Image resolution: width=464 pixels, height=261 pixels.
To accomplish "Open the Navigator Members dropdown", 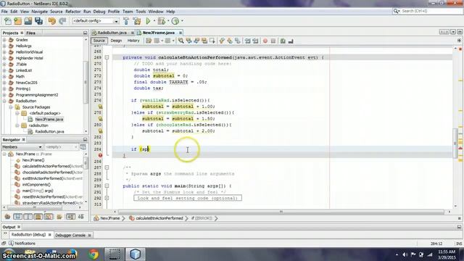I will pyautogui.click(x=22, y=146).
